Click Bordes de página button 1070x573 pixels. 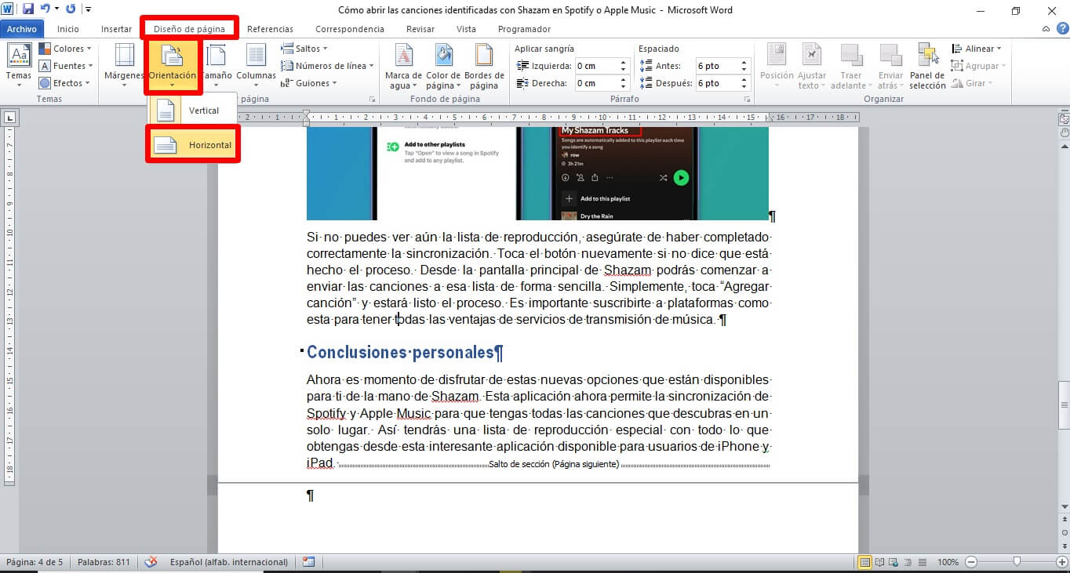[x=484, y=66]
